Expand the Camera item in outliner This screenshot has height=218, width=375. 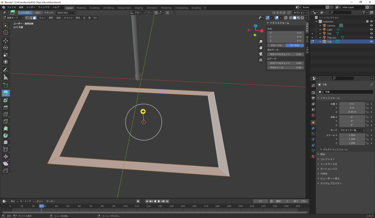pos(320,26)
